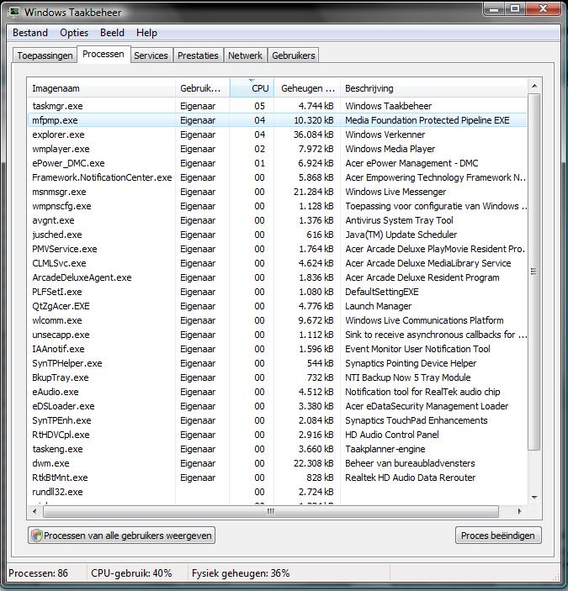Select the wmpnscfg.exe process row
This screenshot has width=568, height=591.
click(277, 206)
